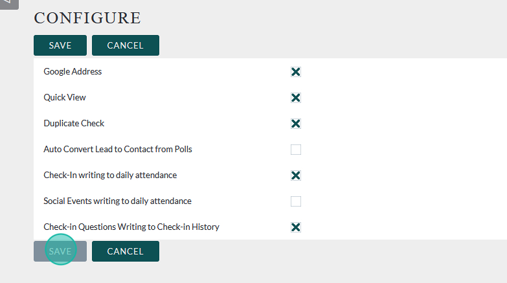This screenshot has width=507, height=283.
Task: Click the Duplicate Check label text
Action: click(74, 123)
